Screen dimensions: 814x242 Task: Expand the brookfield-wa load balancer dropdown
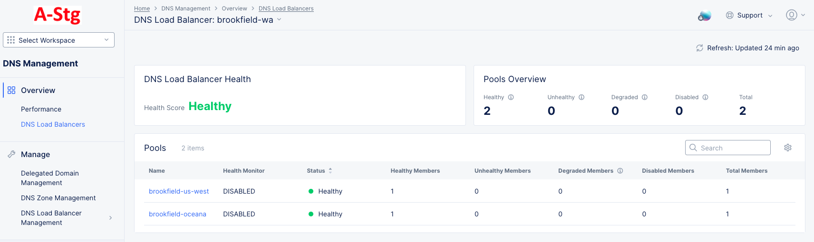click(x=279, y=19)
